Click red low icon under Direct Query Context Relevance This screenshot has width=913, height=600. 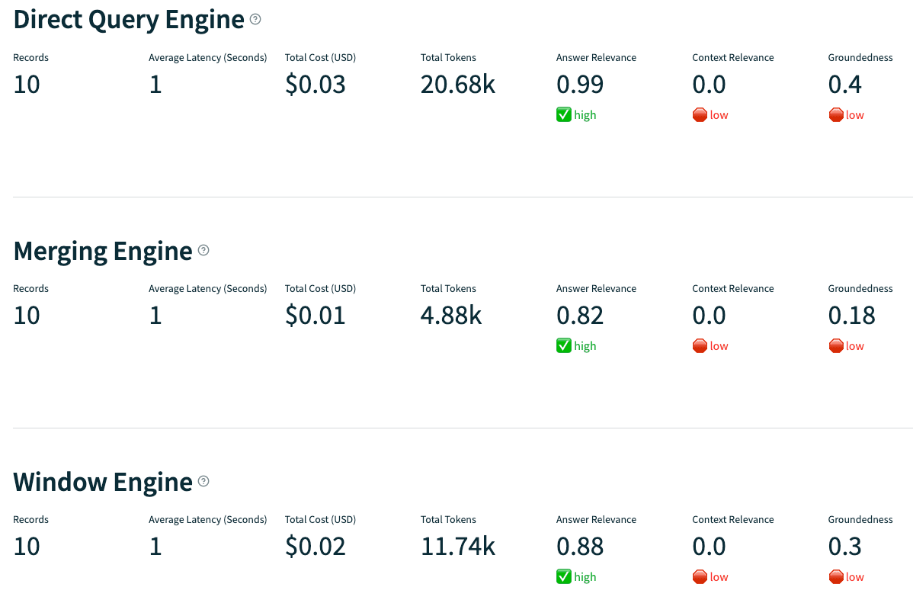(x=700, y=115)
